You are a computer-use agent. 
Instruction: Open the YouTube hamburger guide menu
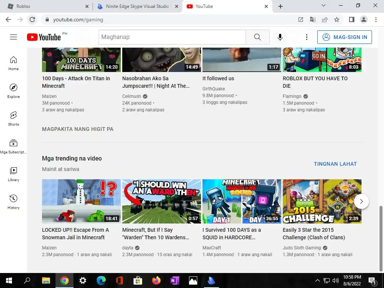tap(13, 37)
